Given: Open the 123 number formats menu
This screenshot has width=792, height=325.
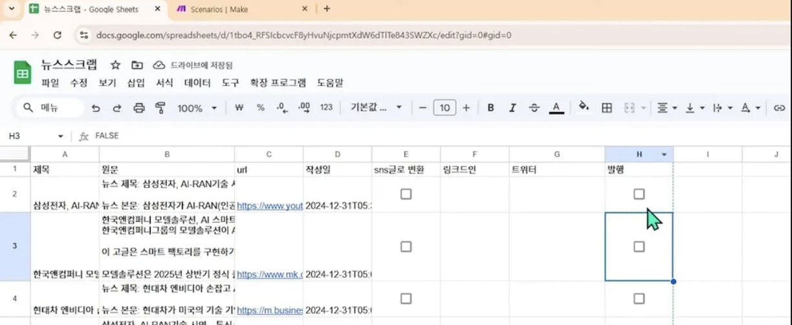Looking at the screenshot, I should [x=327, y=108].
